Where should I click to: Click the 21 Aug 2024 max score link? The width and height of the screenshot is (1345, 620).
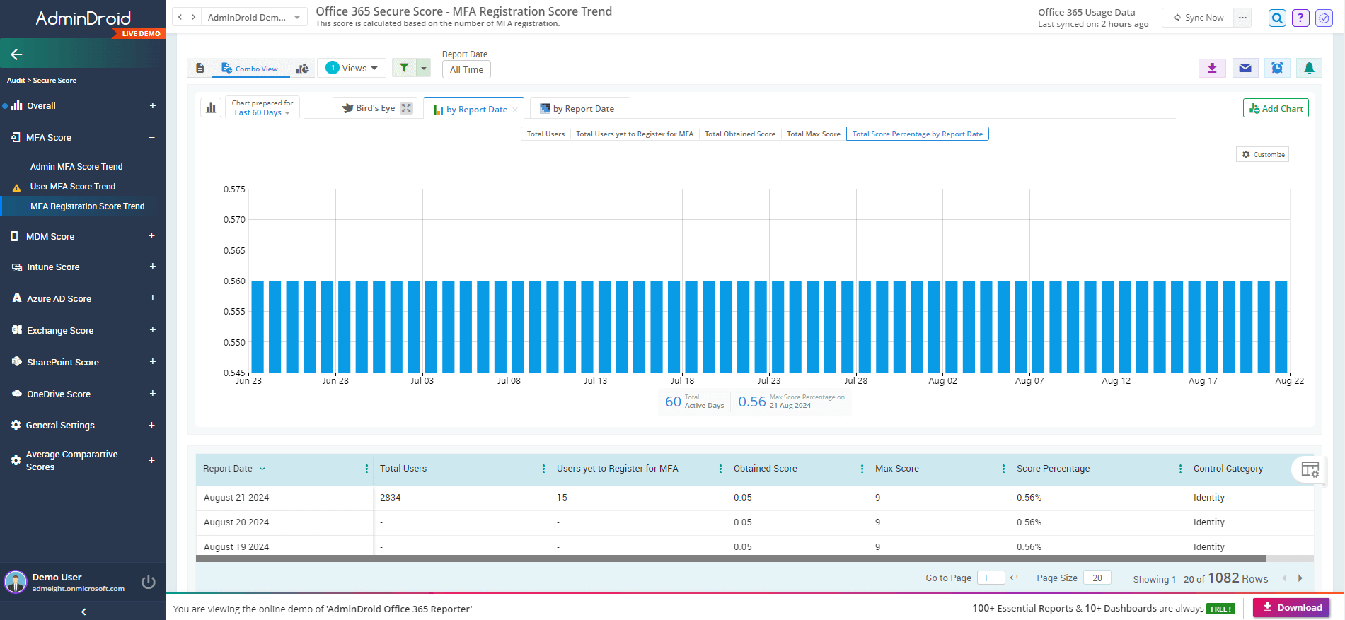click(x=790, y=406)
